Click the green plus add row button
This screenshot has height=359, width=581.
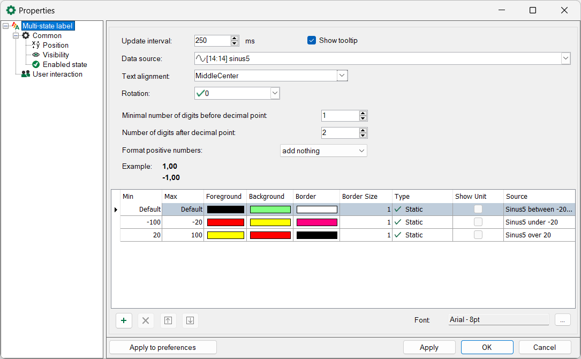124,320
